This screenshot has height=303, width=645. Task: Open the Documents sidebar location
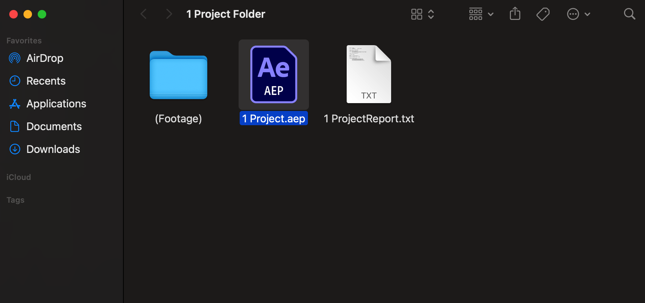[54, 127]
